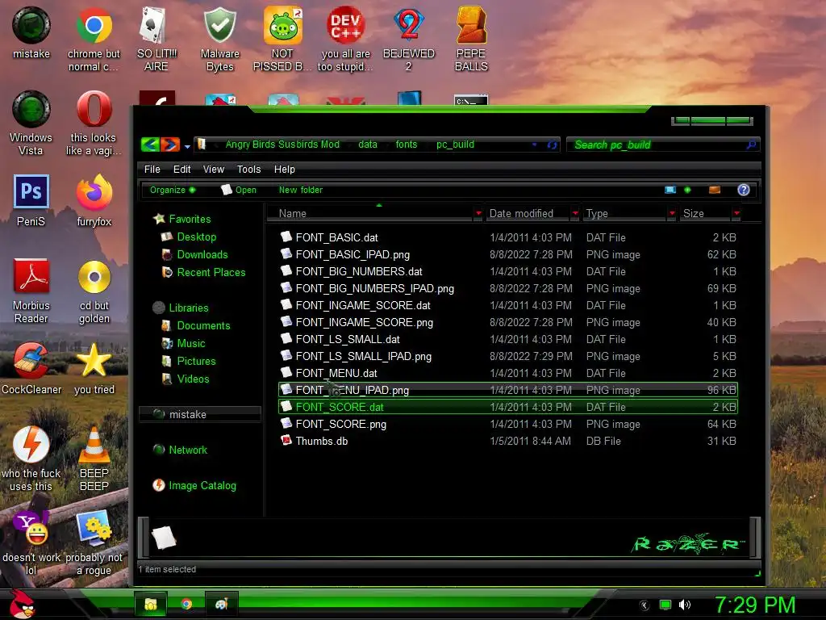
Task: Open Recent Places in the sidebar
Action: [x=211, y=273]
